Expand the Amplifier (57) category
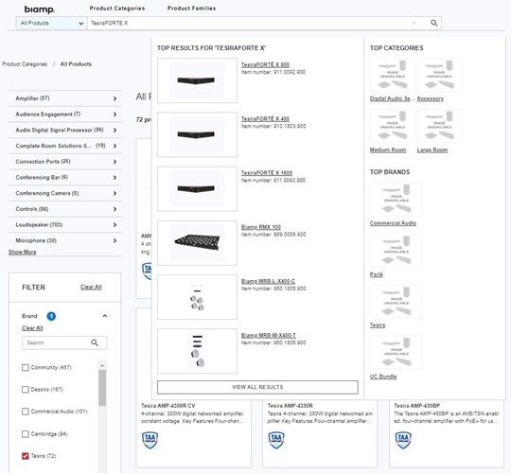The height and width of the screenshot is (473, 511). click(x=64, y=98)
